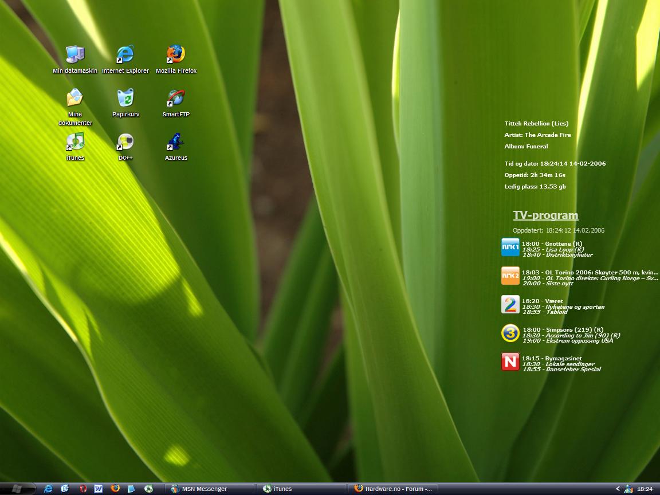Expand hidden system tray icons arrow
Image resolution: width=660 pixels, height=495 pixels.
[x=618, y=489]
